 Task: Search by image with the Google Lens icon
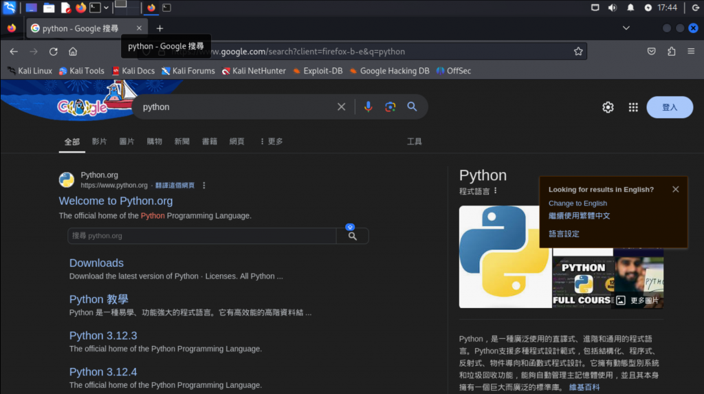coord(390,107)
